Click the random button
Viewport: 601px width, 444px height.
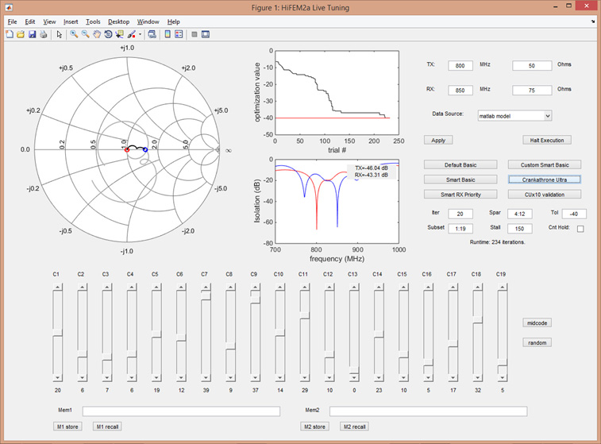[537, 342]
